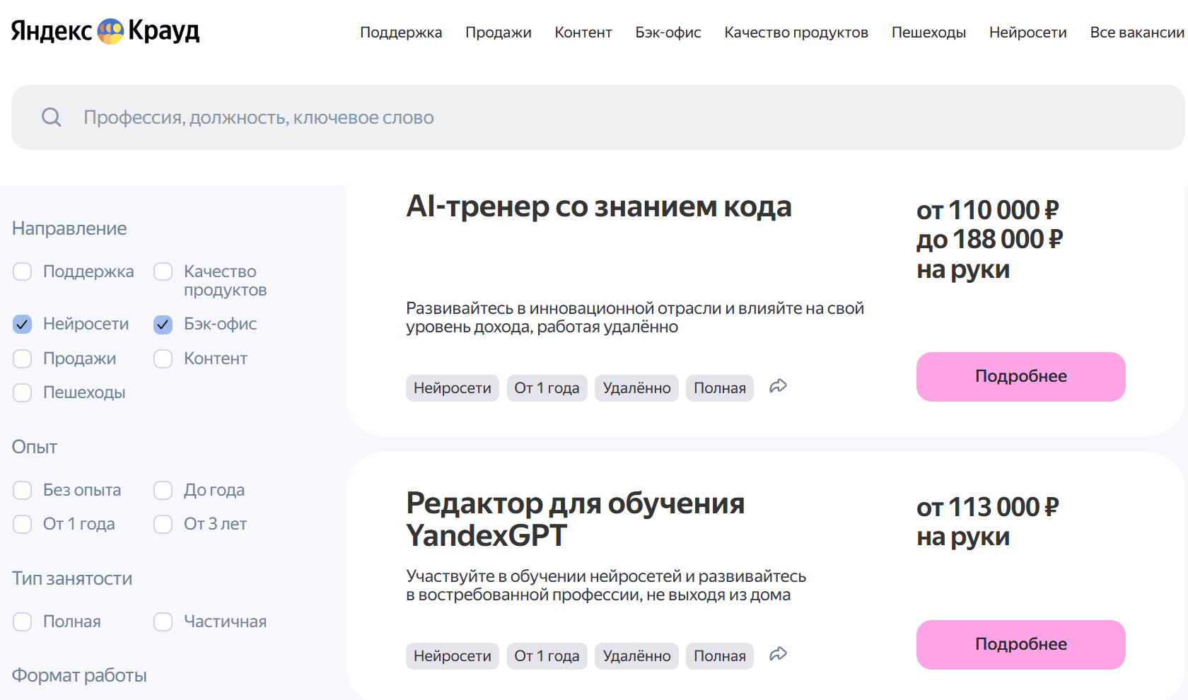Viewport: 1188px width, 700px height.
Task: Click the Направление filter heading
Action: click(x=69, y=228)
